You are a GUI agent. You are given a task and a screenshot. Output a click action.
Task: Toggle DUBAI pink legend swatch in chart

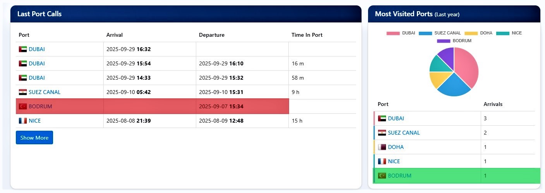(393, 33)
